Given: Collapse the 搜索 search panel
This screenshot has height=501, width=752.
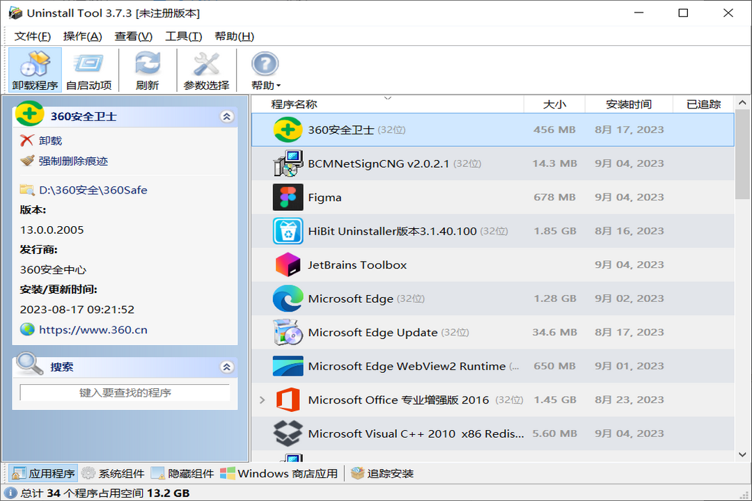Looking at the screenshot, I should pyautogui.click(x=226, y=366).
